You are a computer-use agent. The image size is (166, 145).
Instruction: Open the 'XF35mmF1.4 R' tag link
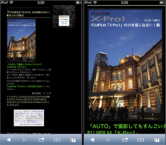tap(14, 102)
